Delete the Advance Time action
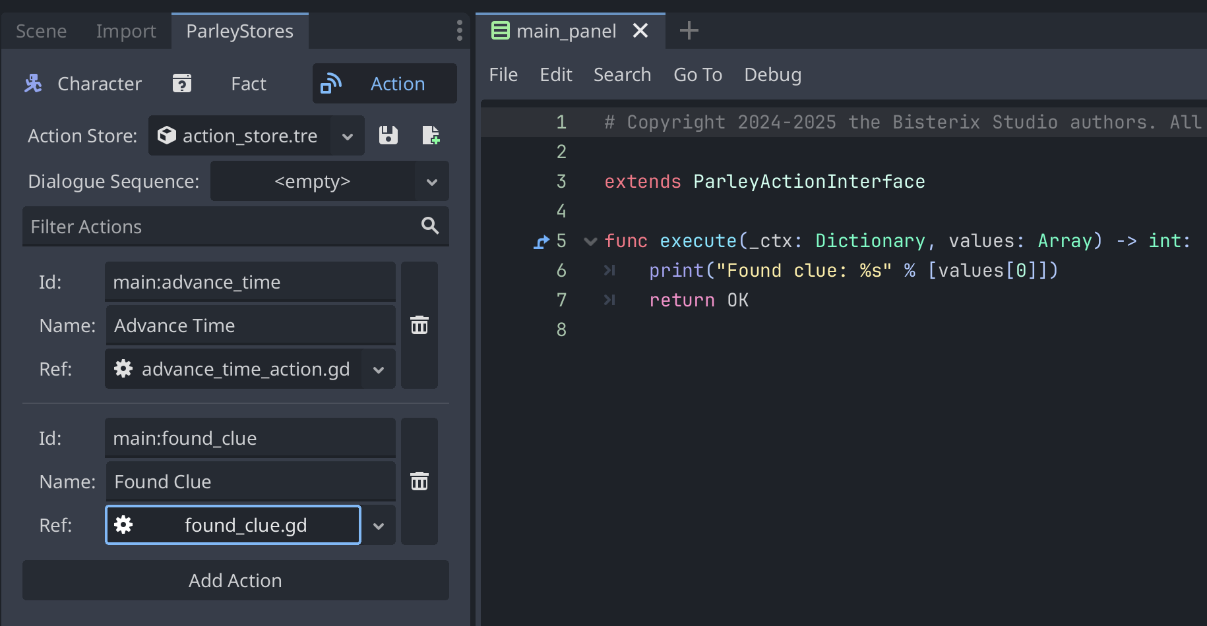 [x=419, y=326]
